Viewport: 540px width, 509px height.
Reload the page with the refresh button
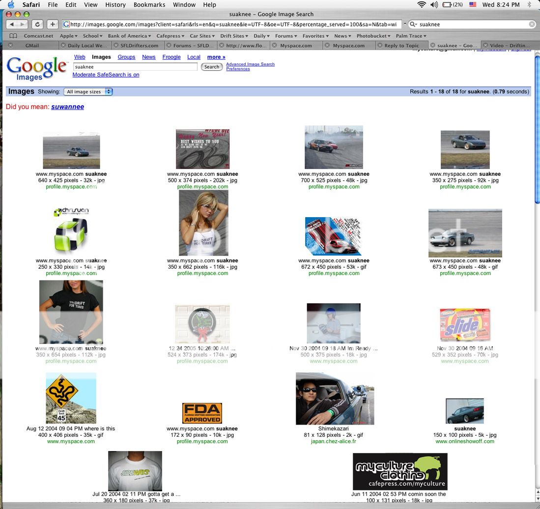(37, 24)
